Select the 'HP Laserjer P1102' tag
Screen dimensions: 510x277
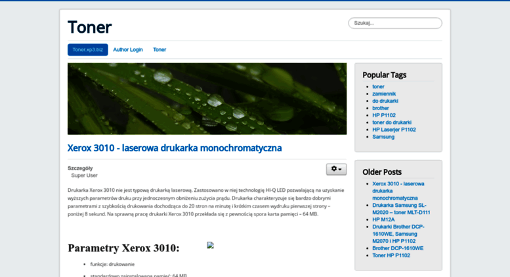pyautogui.click(x=394, y=130)
